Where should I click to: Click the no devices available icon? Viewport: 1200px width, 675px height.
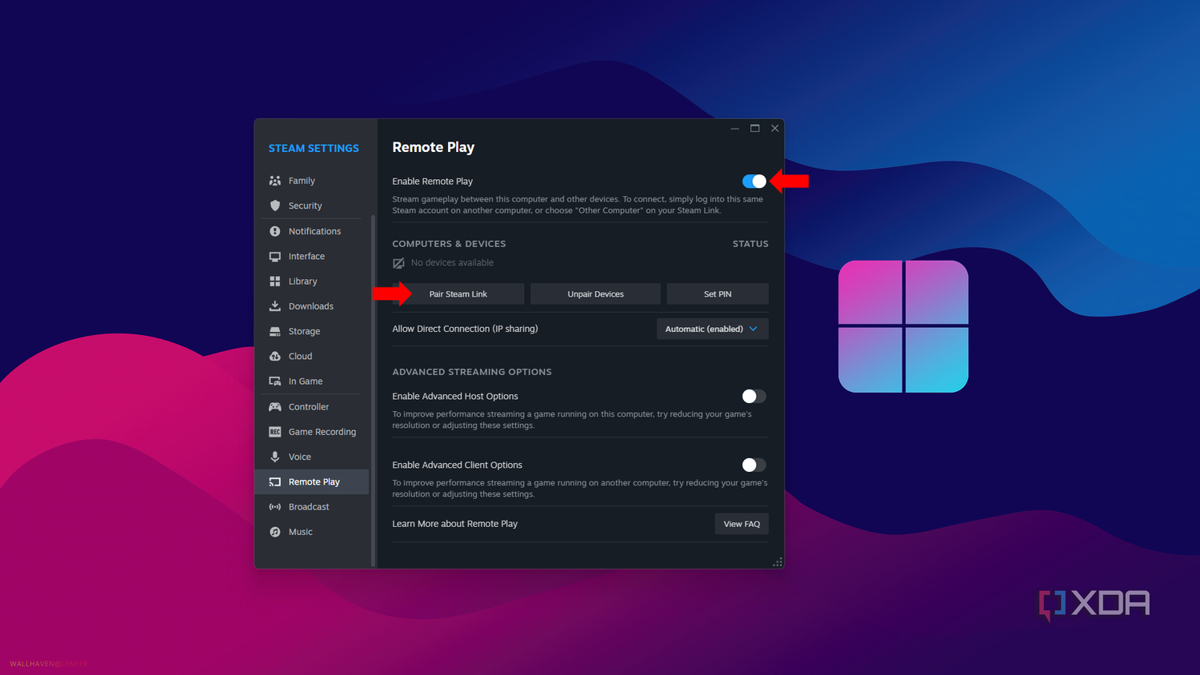(398, 263)
